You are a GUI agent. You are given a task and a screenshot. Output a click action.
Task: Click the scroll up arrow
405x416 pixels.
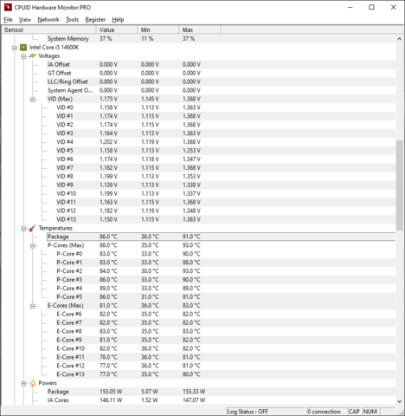(x=400, y=39)
